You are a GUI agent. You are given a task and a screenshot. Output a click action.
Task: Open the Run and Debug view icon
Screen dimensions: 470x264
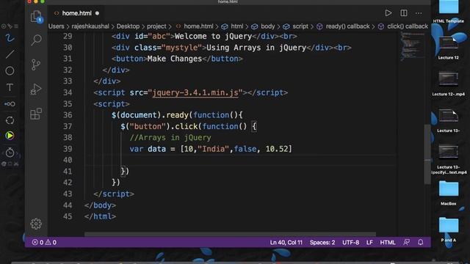click(36, 89)
